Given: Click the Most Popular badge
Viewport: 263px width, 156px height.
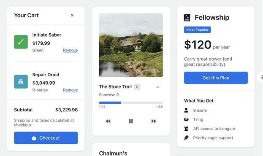Looking at the screenshot, I should (x=197, y=30).
